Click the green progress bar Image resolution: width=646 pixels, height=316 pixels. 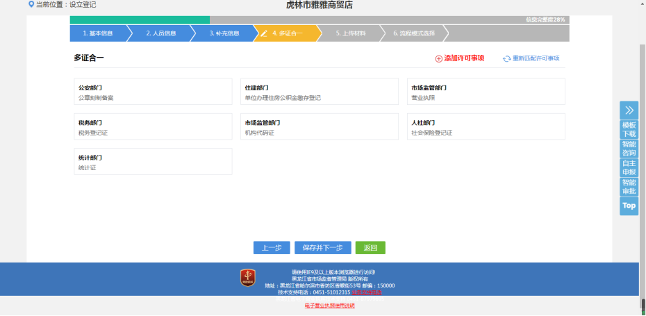(x=140, y=20)
